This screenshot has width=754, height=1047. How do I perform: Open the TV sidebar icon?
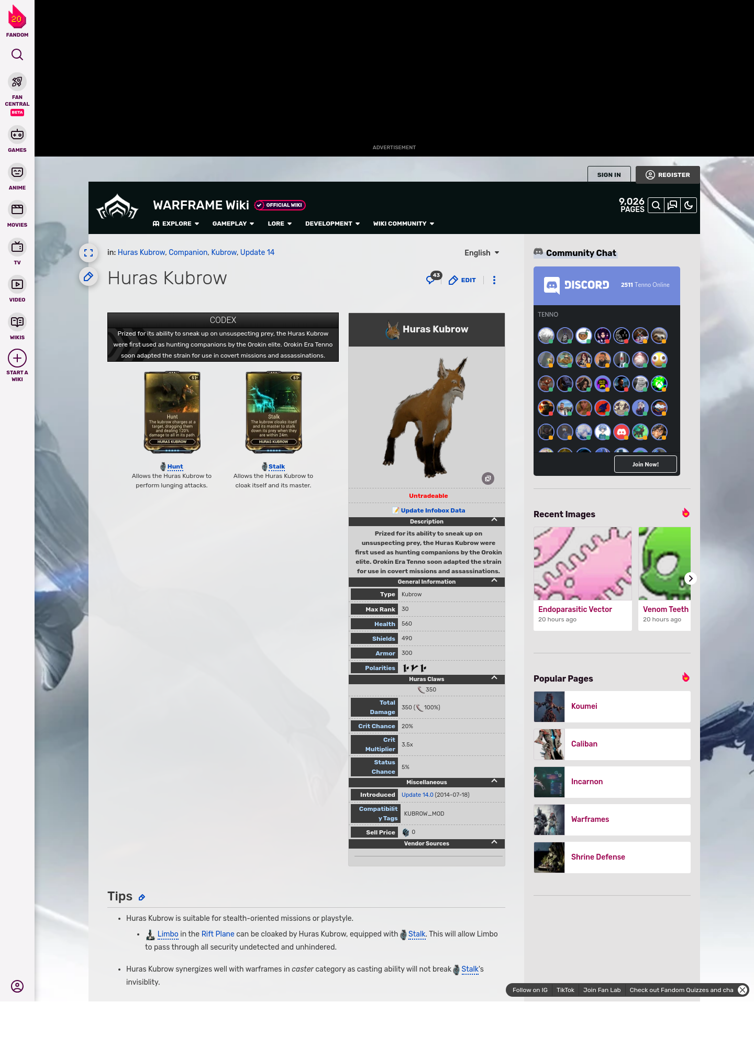point(17,247)
